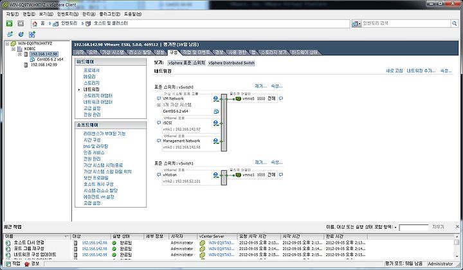
Task: Select the vSphere Distributed Switch view button
Action: pyautogui.click(x=232, y=63)
